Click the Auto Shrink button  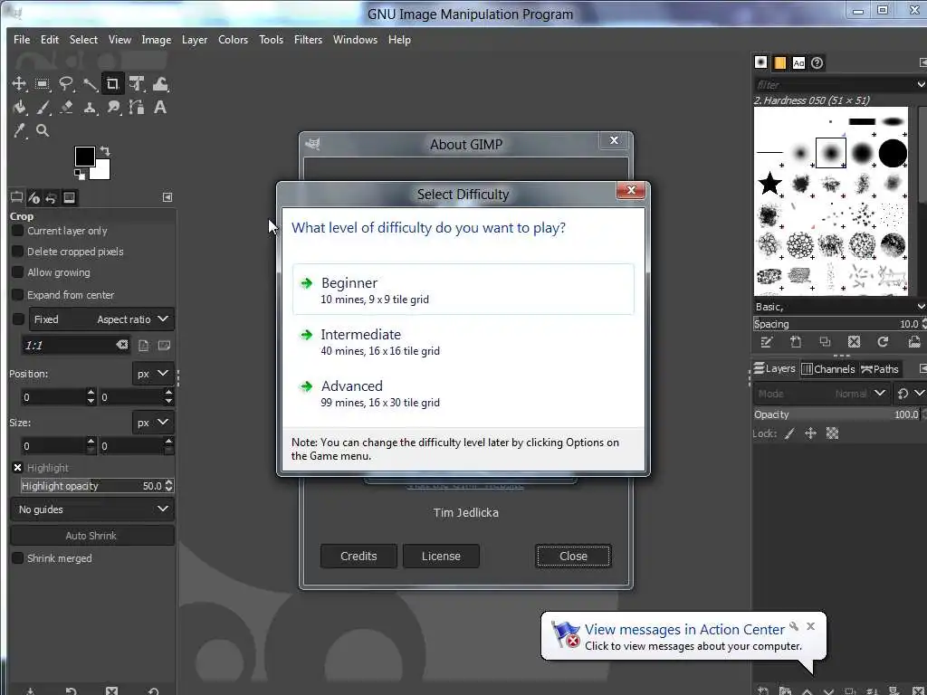92,536
